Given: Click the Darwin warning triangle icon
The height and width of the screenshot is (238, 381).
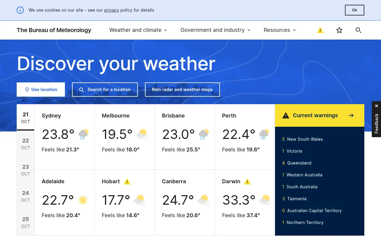Looking at the screenshot, I should point(247,181).
